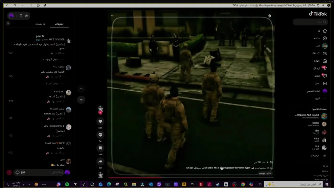Screen dimensions: 334x188
Task: Open the More three-dots sidebar item
Action: click(325, 98)
